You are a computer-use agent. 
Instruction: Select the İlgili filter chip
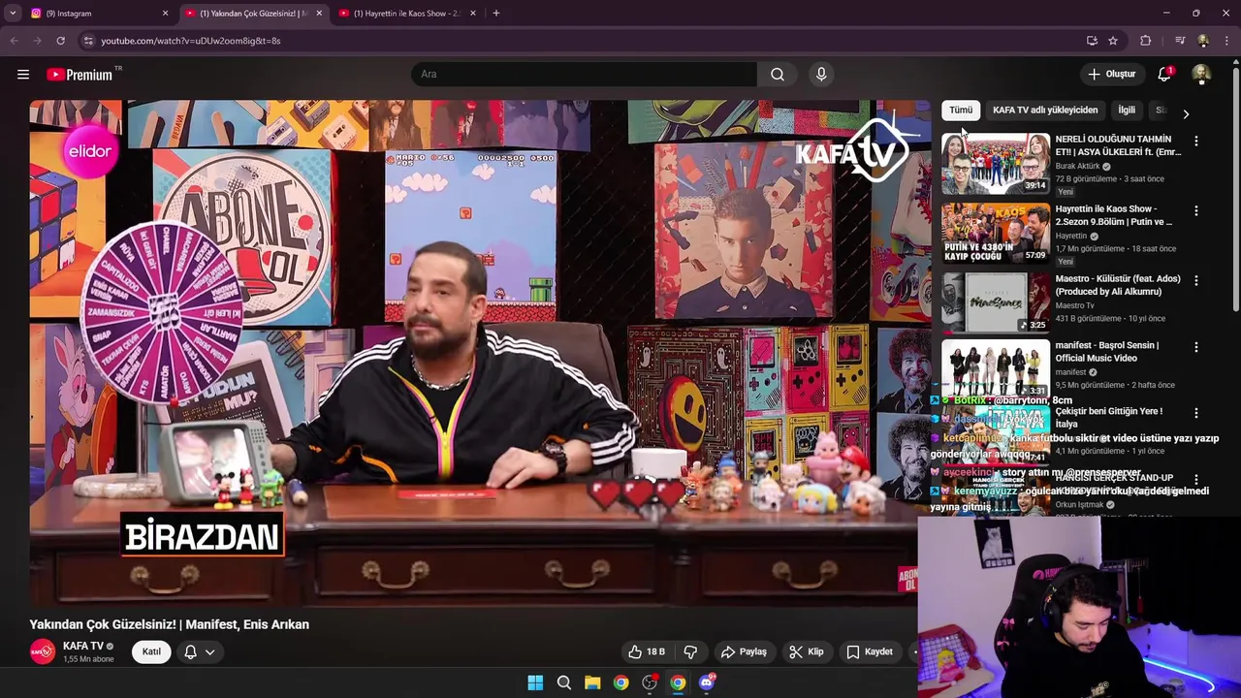[1127, 111]
